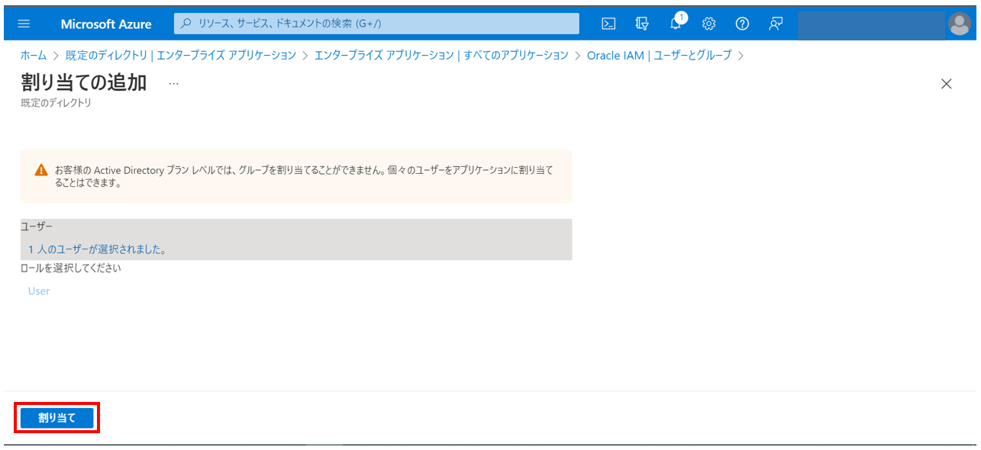The height and width of the screenshot is (450, 981).
Task: Open the portal settings gear
Action: click(708, 24)
